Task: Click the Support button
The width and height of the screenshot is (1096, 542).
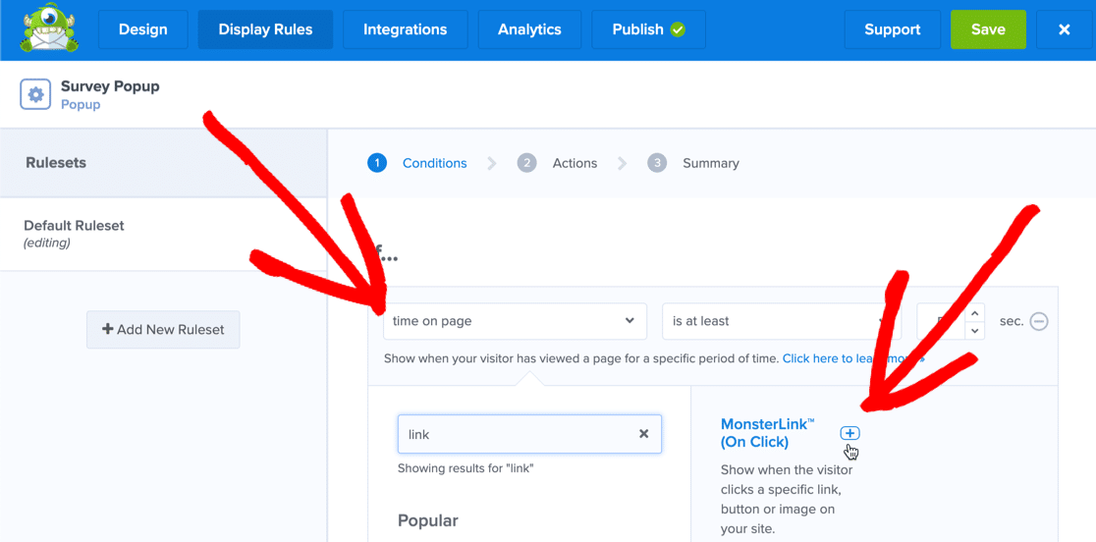Action: [x=893, y=29]
